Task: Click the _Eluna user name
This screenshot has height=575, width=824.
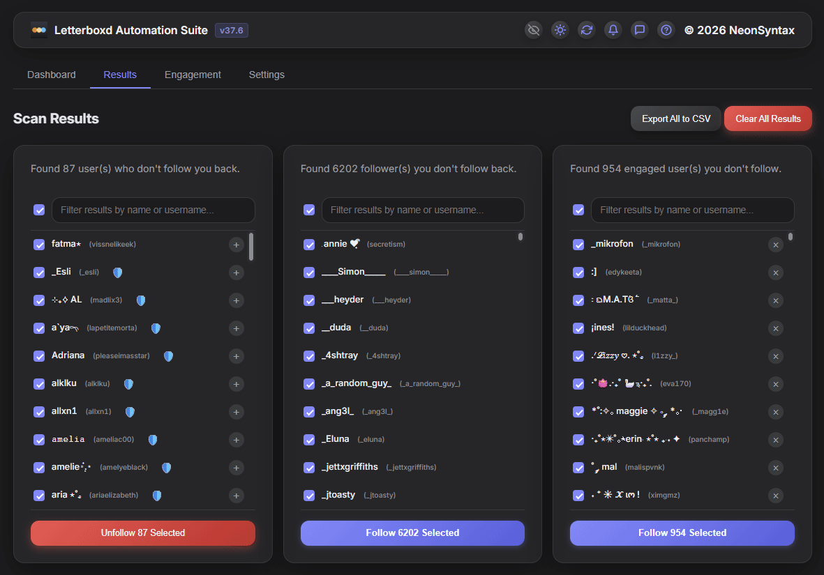Action: tap(336, 439)
